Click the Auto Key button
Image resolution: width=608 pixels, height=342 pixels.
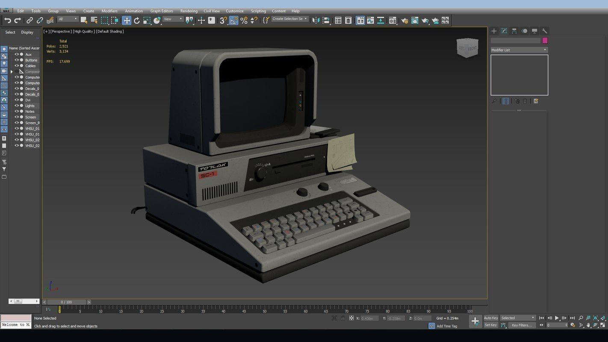pyautogui.click(x=491, y=318)
